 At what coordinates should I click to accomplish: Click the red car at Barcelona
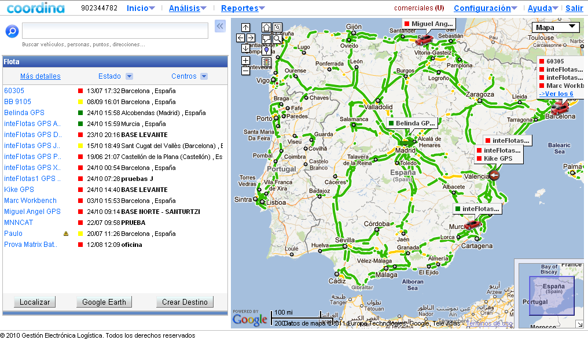560,108
